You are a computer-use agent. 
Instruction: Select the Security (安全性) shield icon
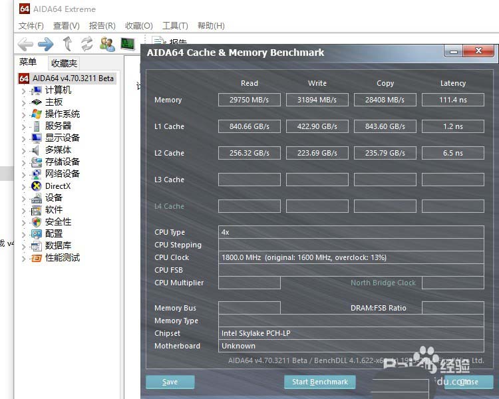pyautogui.click(x=37, y=221)
